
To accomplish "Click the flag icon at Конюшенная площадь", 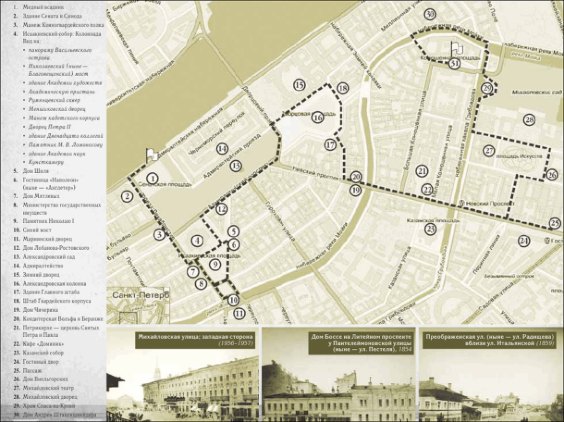I will point(456,49).
